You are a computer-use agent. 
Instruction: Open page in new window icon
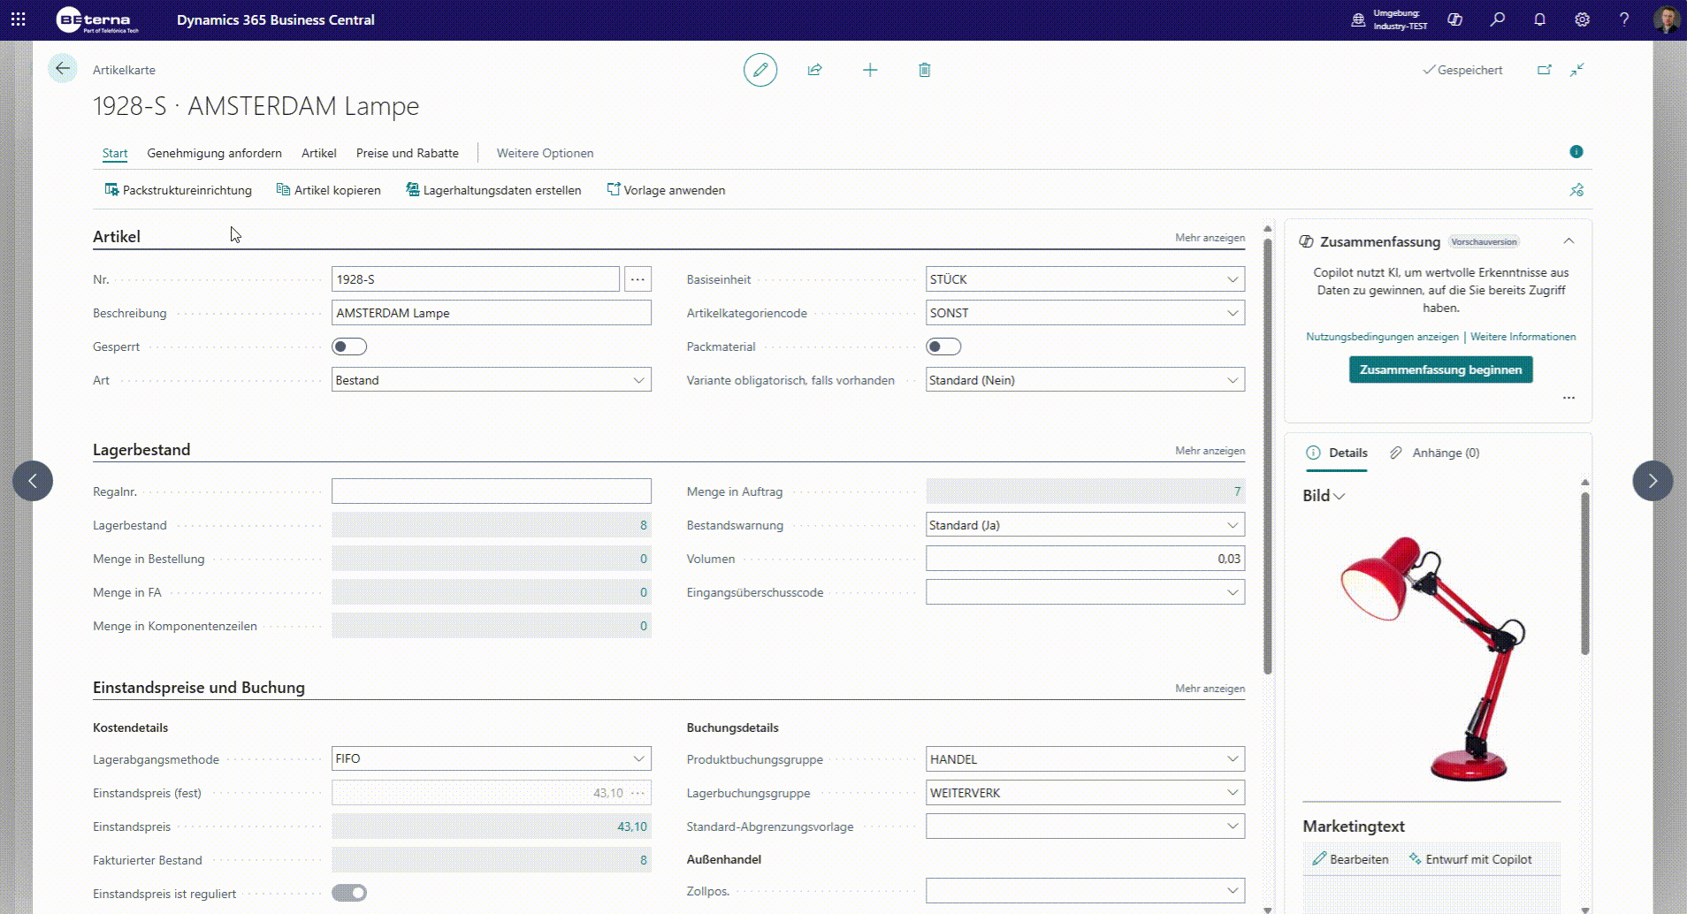pos(1544,70)
